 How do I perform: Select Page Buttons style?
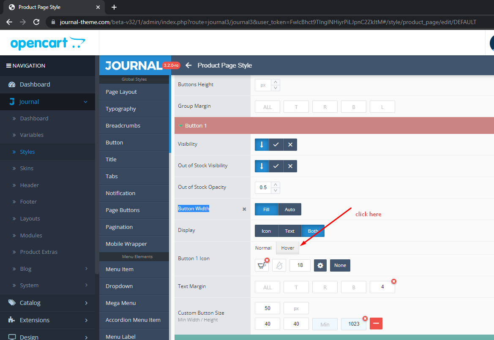click(134, 210)
